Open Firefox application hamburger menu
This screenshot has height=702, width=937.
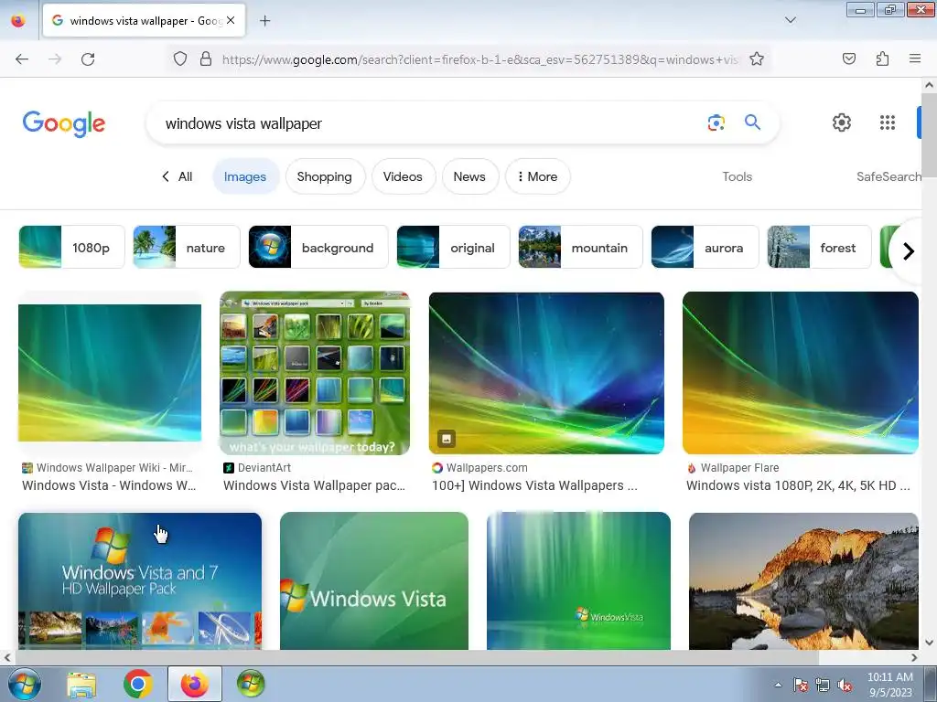(x=915, y=58)
